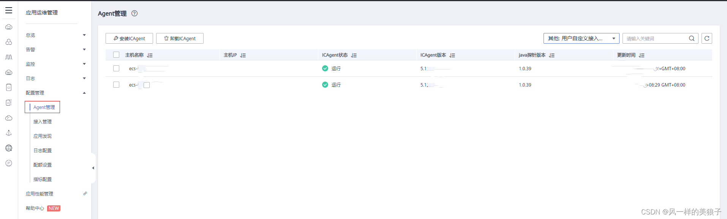
Task: Sort by 更新时间 column icon
Action: (642, 55)
